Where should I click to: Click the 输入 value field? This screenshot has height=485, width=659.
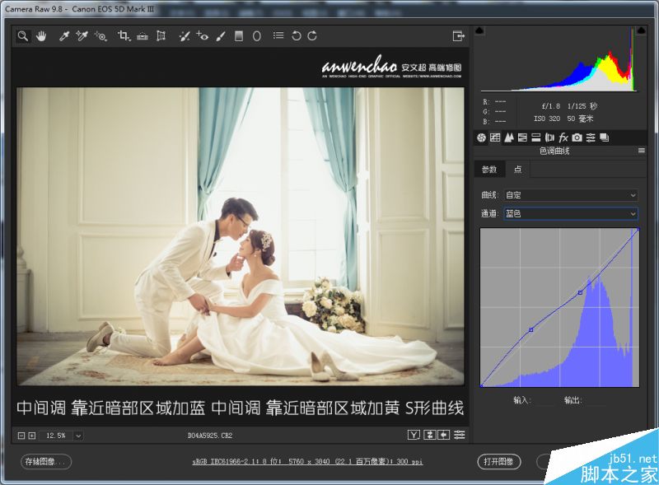coord(544,400)
